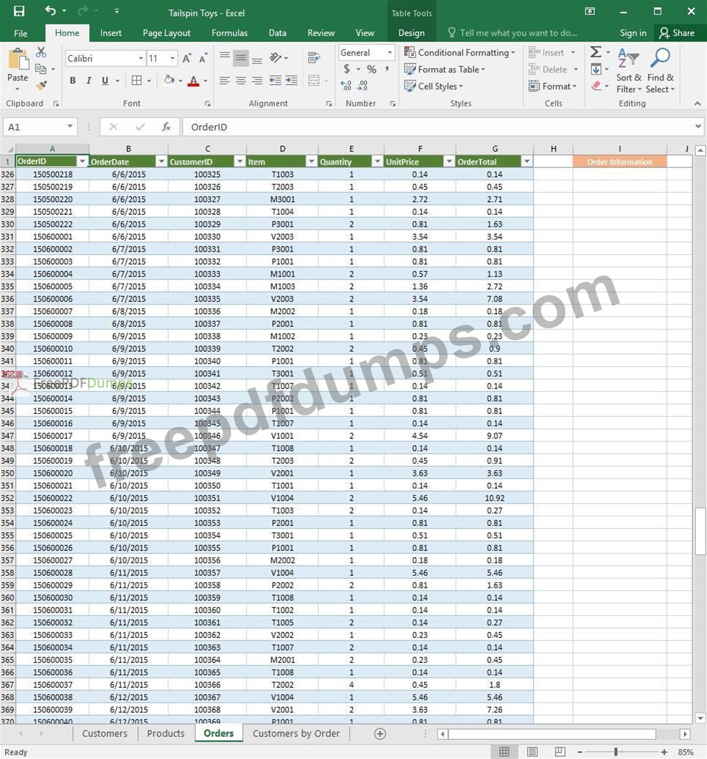Adjust the zoom slider handle

(x=616, y=752)
